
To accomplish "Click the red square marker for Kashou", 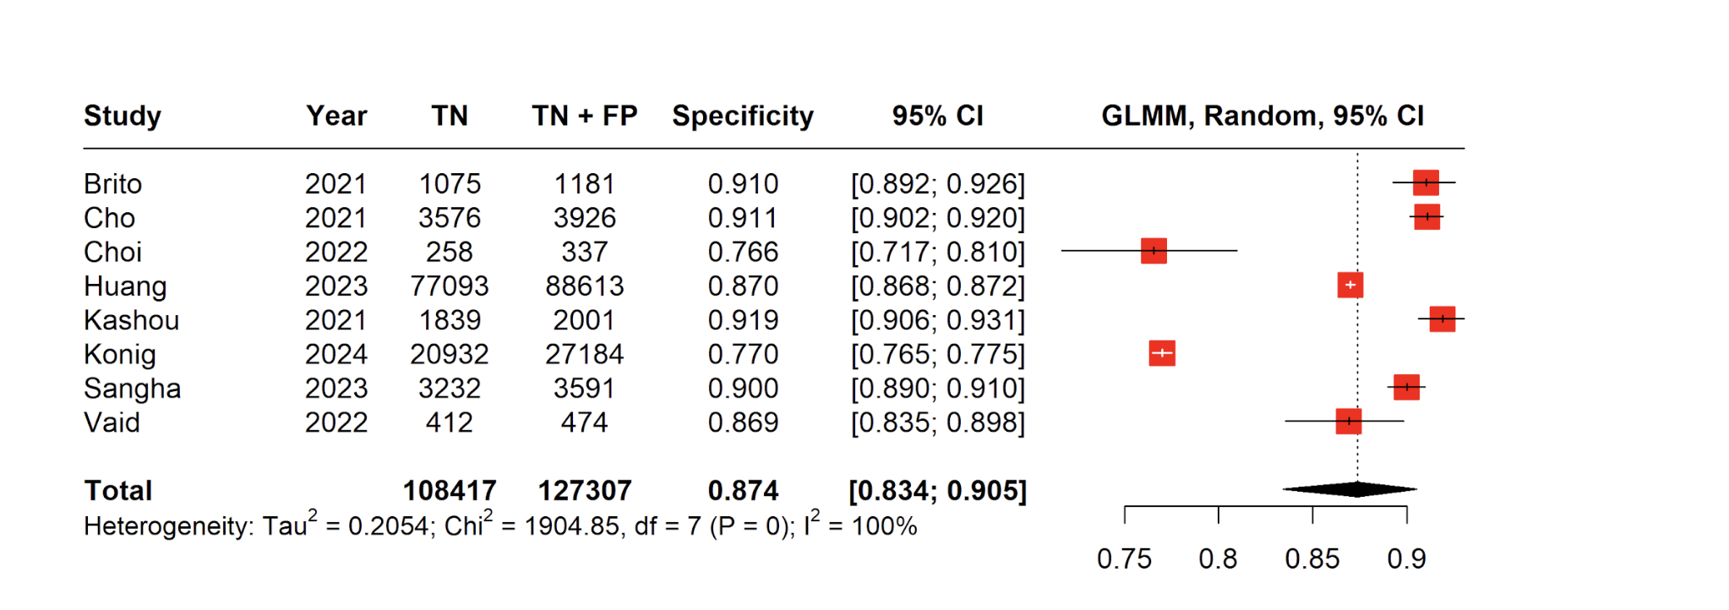I will click(1442, 319).
